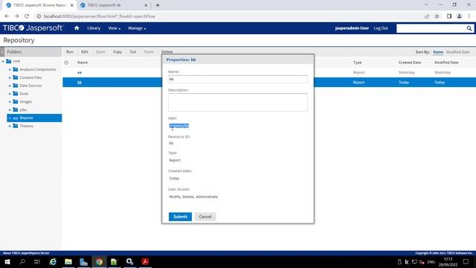Click the browser back arrow
Viewport: 476px width, 268px height.
coord(7,16)
